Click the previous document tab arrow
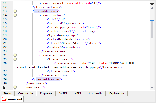Screen dimensions: 156x103 click(148, 99)
